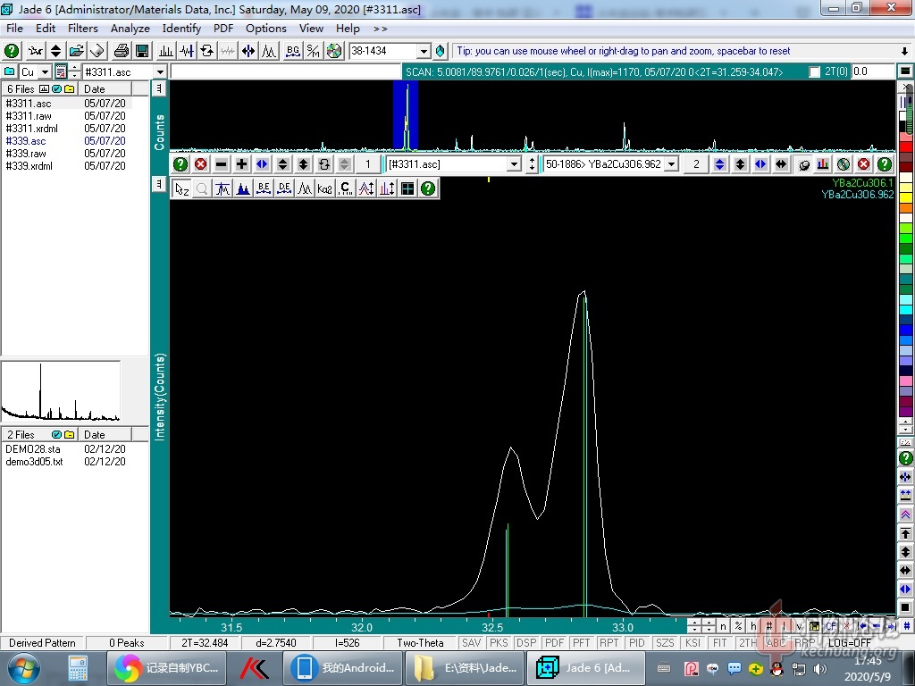Click the blue crystal icon beside 38-1434
The width and height of the screenshot is (915, 686).
(440, 51)
